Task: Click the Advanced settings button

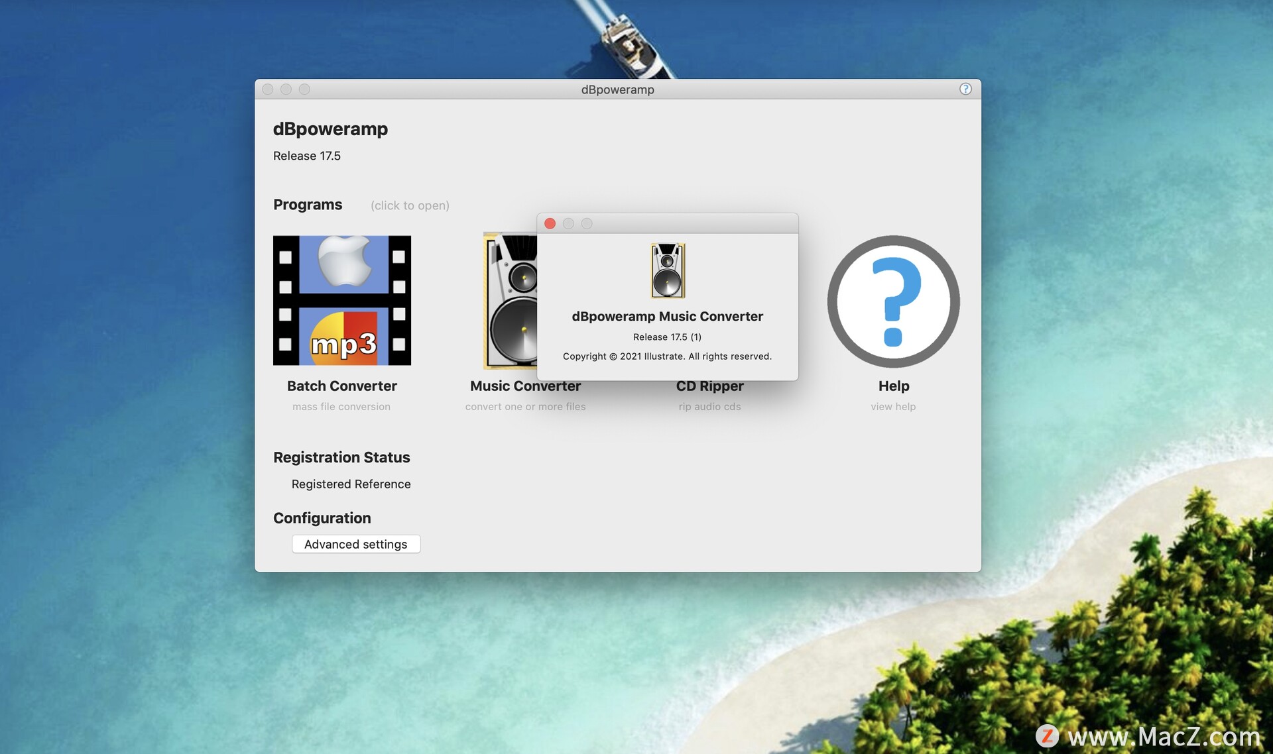Action: point(356,544)
